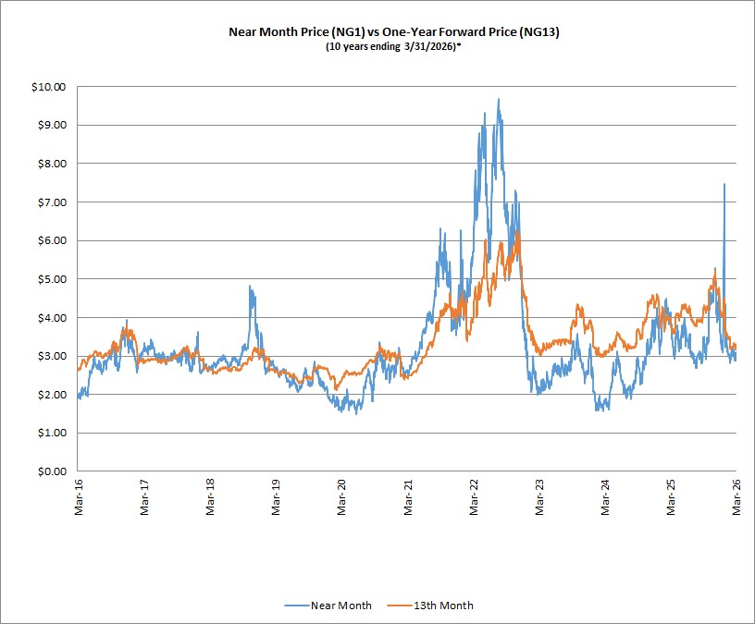Viewport: 755px width, 624px height.
Task: Click the "13th Month" legend label
Action: (x=443, y=606)
